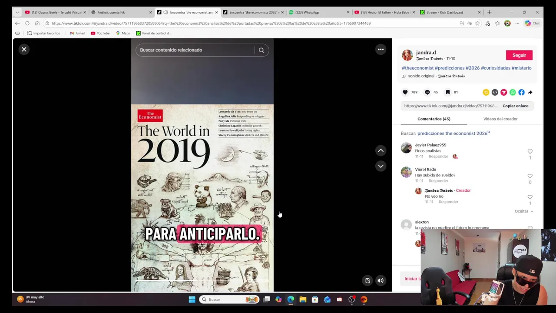This screenshot has height=313, width=556.
Task: Get embed code with the </> icon
Action: pyautogui.click(x=495, y=92)
